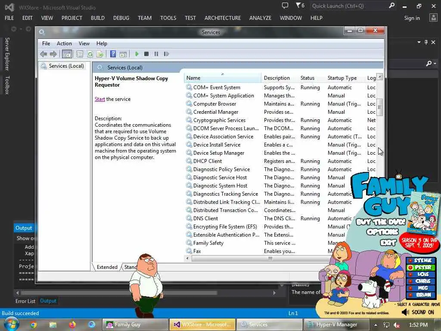Select Services (Local) tree node
Screen dimensions: 441x331
(x=63, y=66)
